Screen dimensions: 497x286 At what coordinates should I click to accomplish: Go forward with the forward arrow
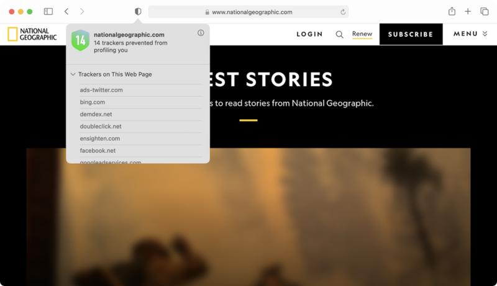[82, 12]
